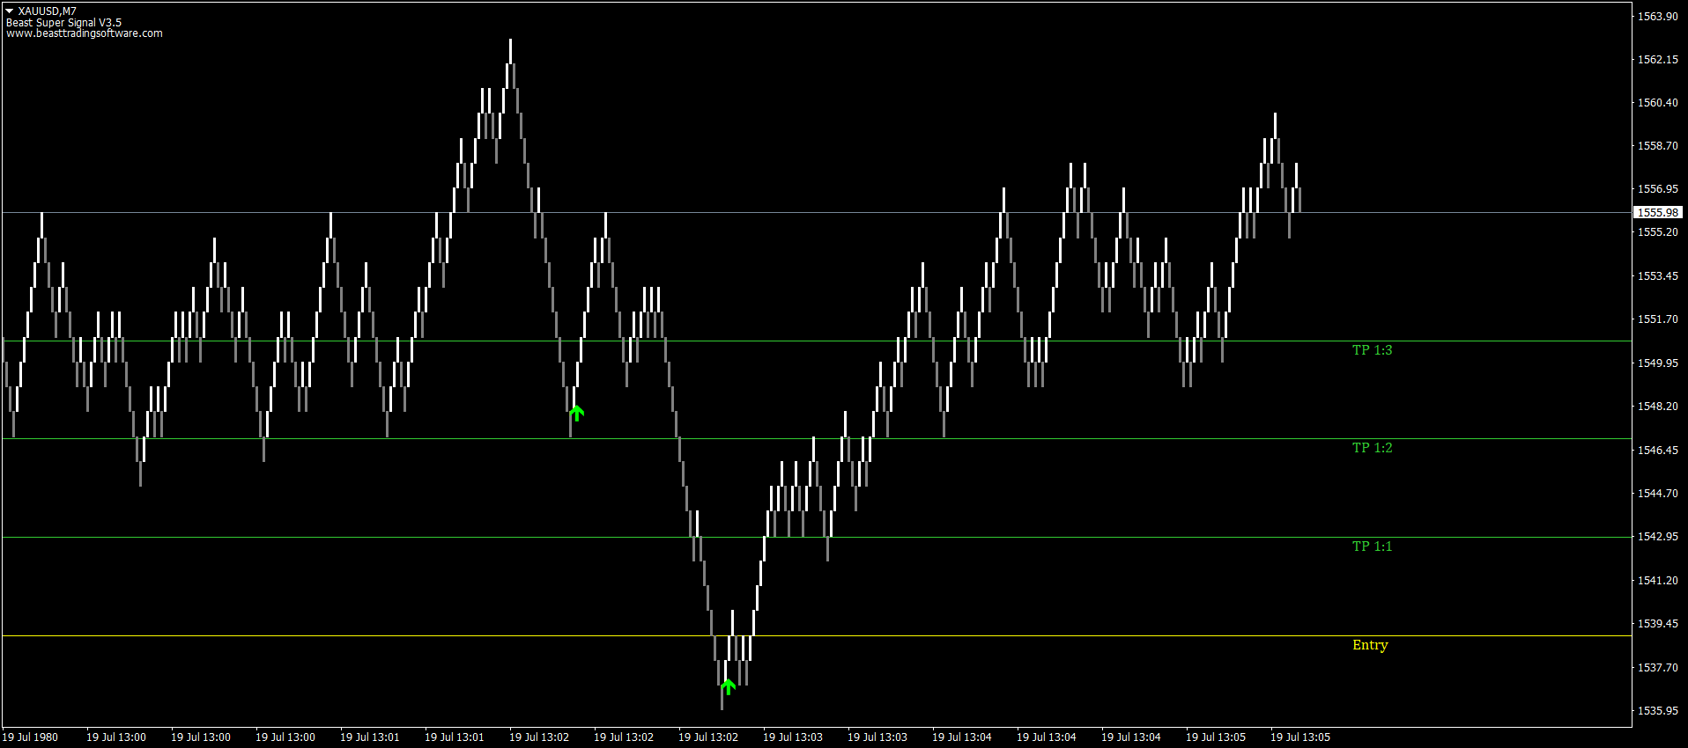Click the 1562.15 price on the scale

(x=1658, y=60)
